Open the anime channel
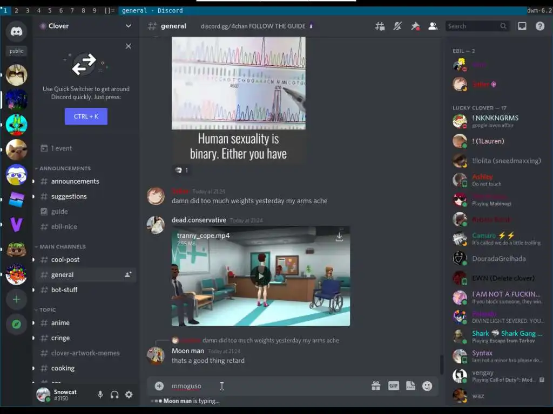This screenshot has height=414, width=553. pos(86,323)
